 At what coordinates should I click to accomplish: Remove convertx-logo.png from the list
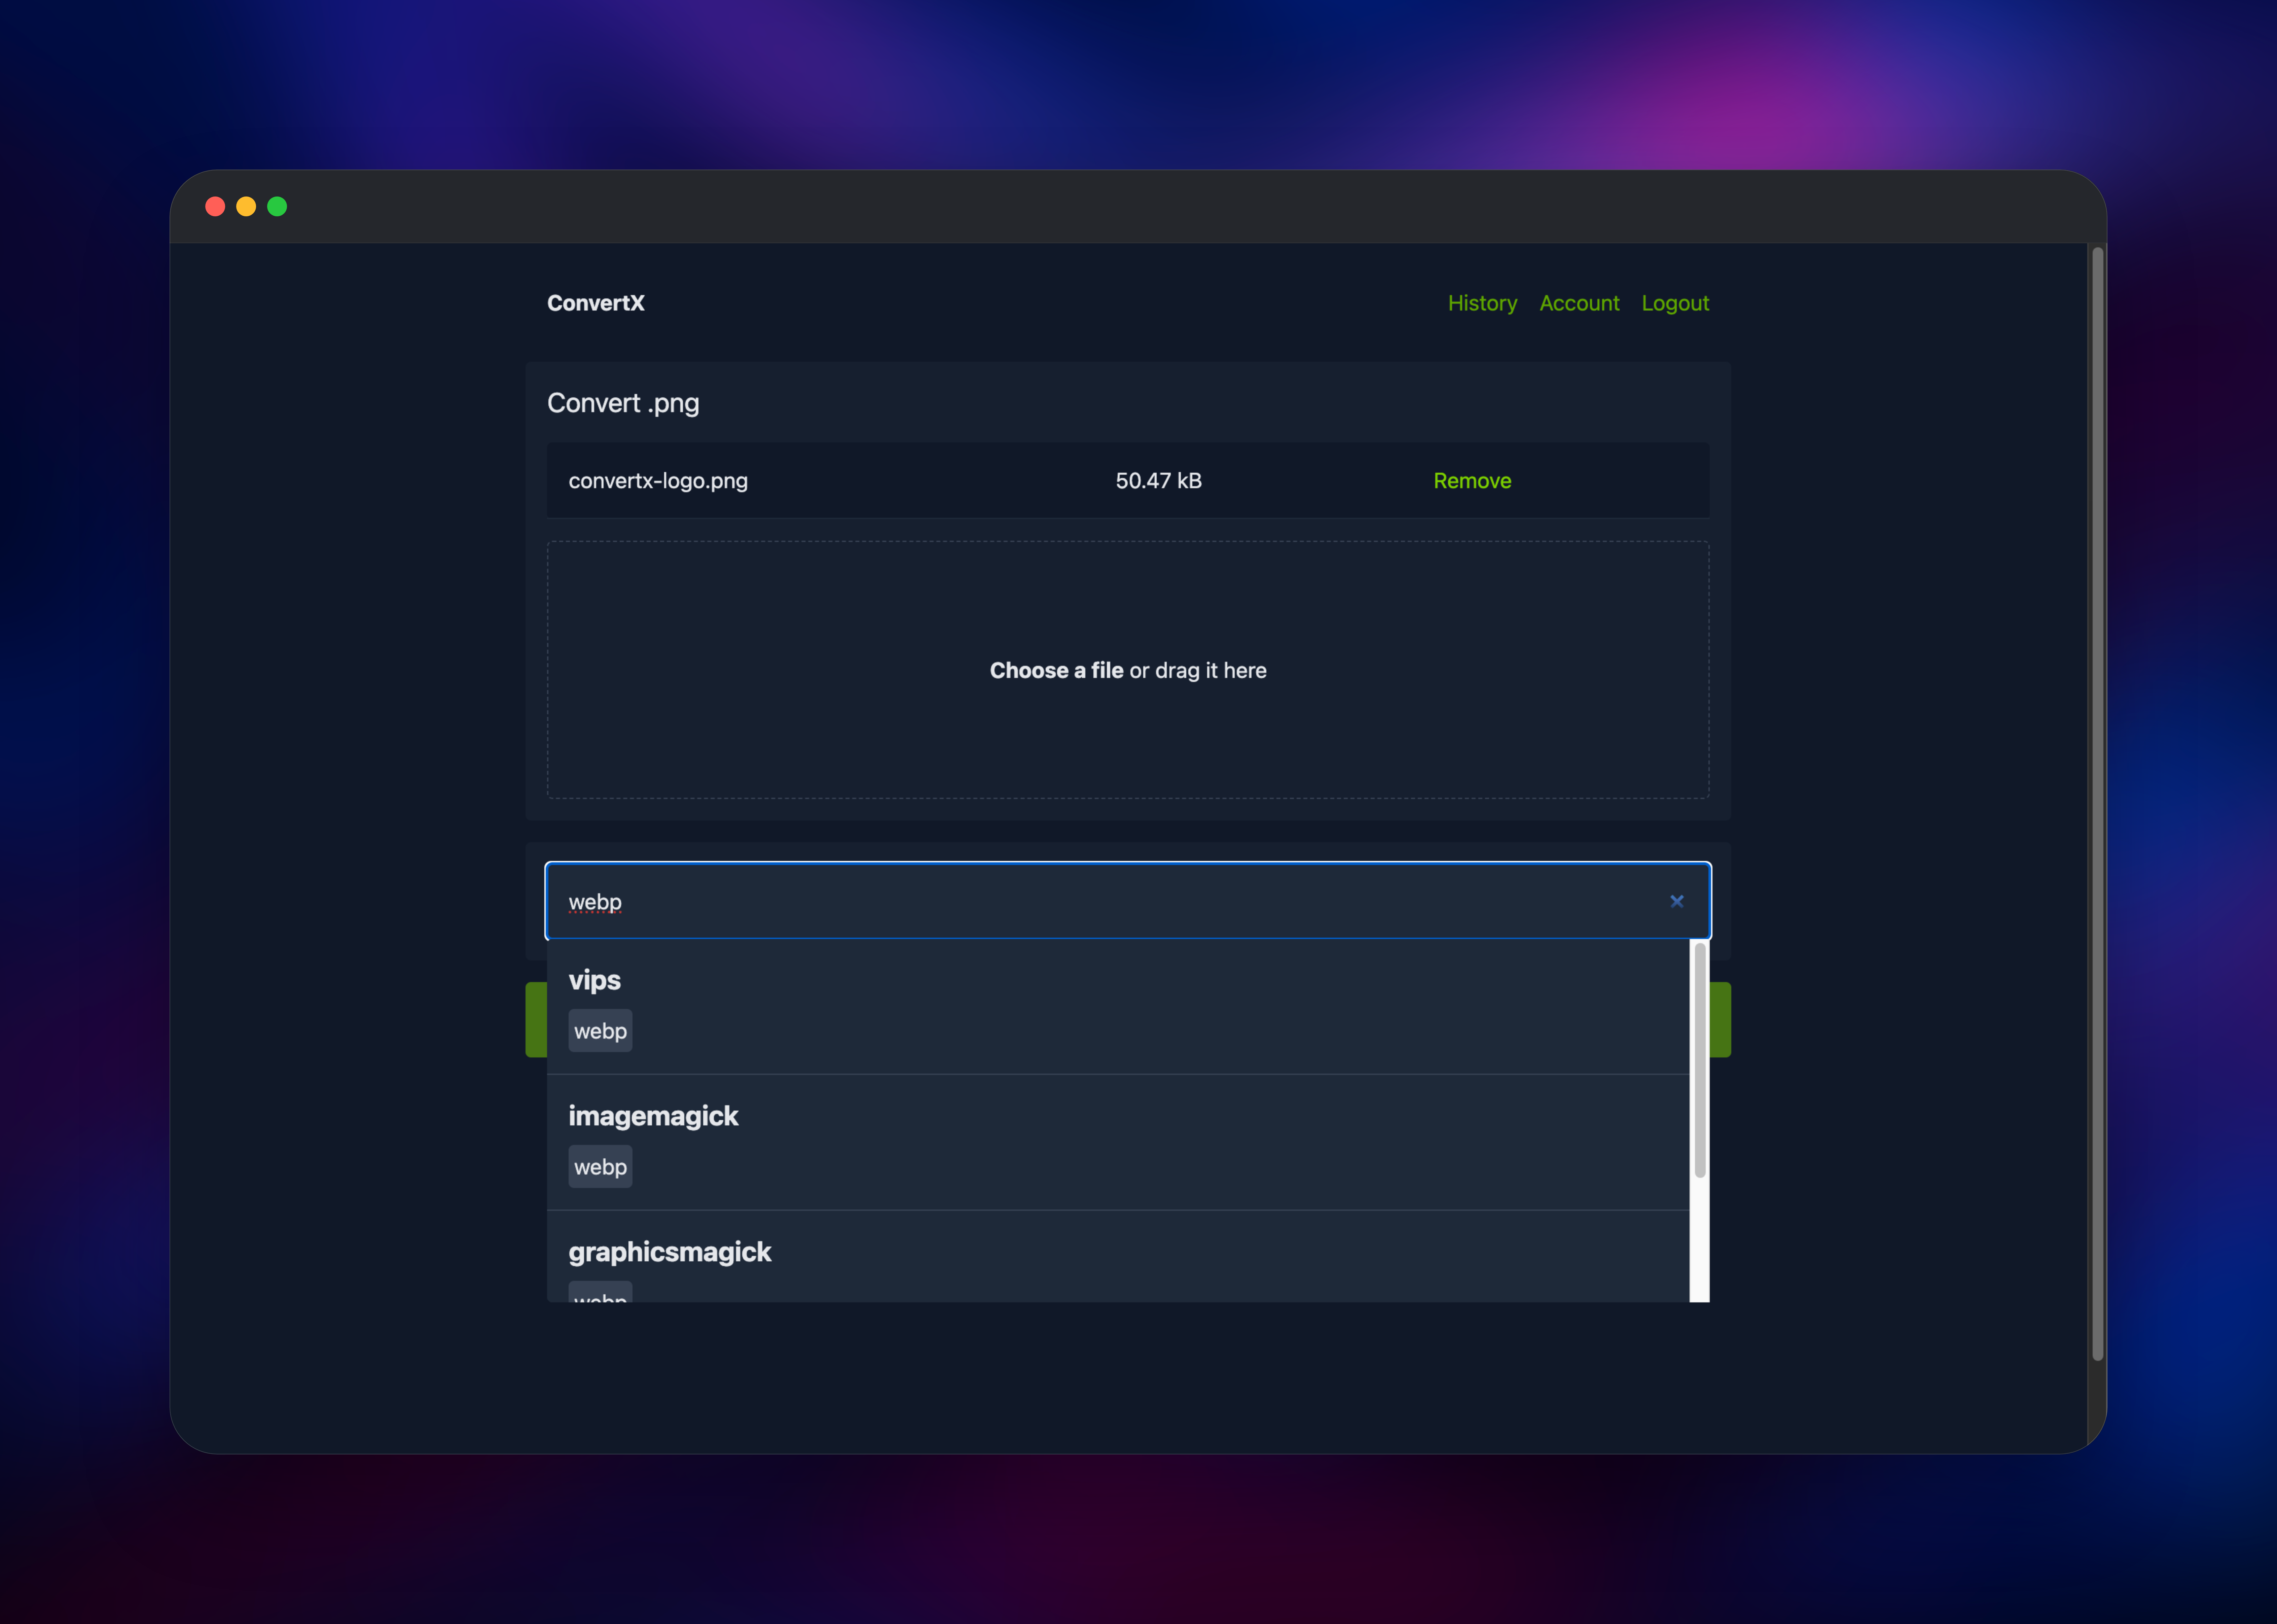click(1472, 481)
